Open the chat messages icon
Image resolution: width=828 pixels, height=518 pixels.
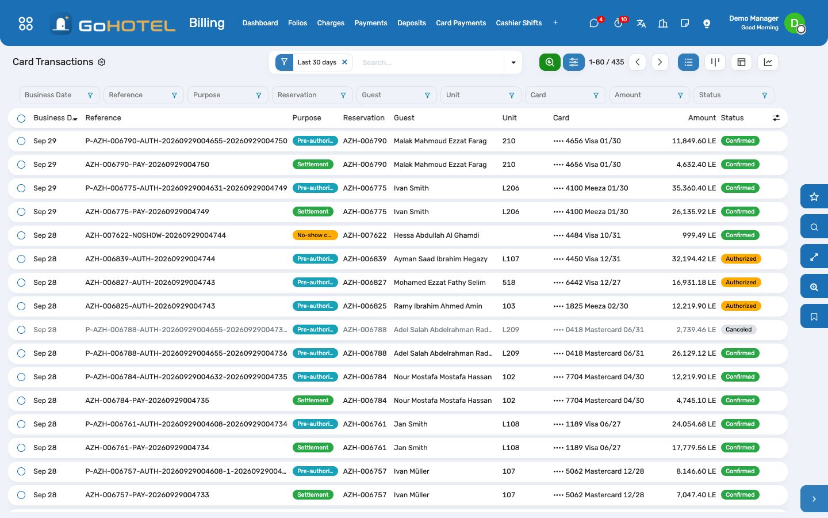coord(594,23)
